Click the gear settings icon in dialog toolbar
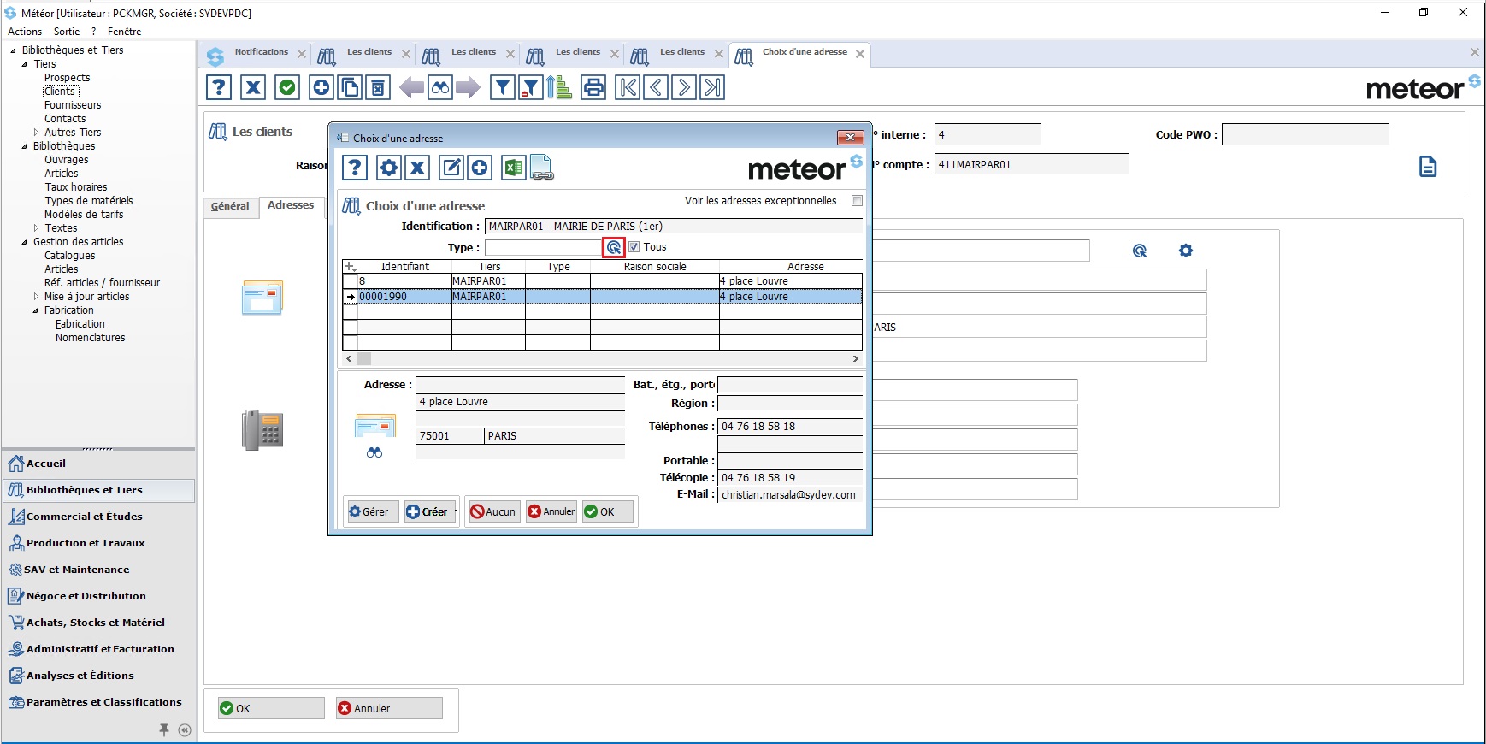This screenshot has height=744, width=1486. [389, 168]
